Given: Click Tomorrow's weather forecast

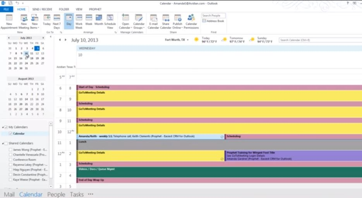Looking at the screenshot, I should (233, 40).
